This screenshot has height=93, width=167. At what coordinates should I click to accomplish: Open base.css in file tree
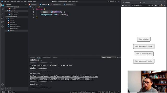click(x=12, y=21)
